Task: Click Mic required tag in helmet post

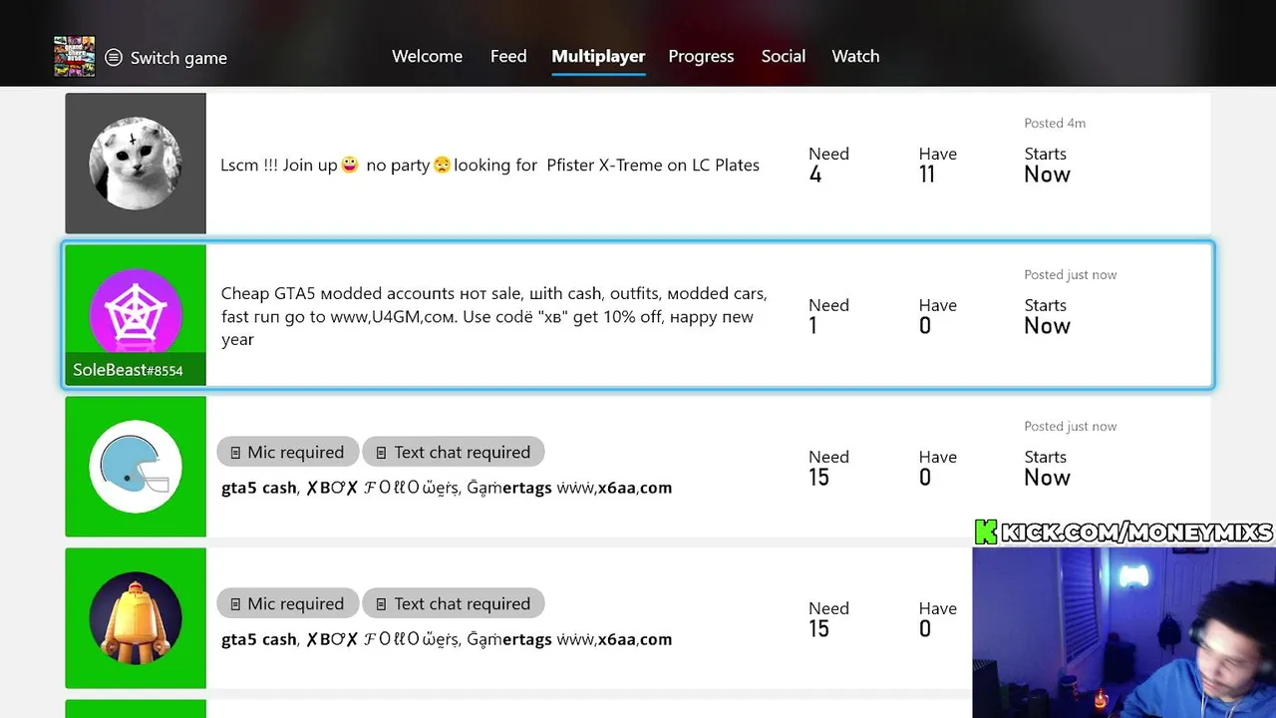Action: (x=287, y=452)
